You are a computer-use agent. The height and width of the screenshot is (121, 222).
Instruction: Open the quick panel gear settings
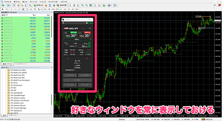(x=87, y=23)
